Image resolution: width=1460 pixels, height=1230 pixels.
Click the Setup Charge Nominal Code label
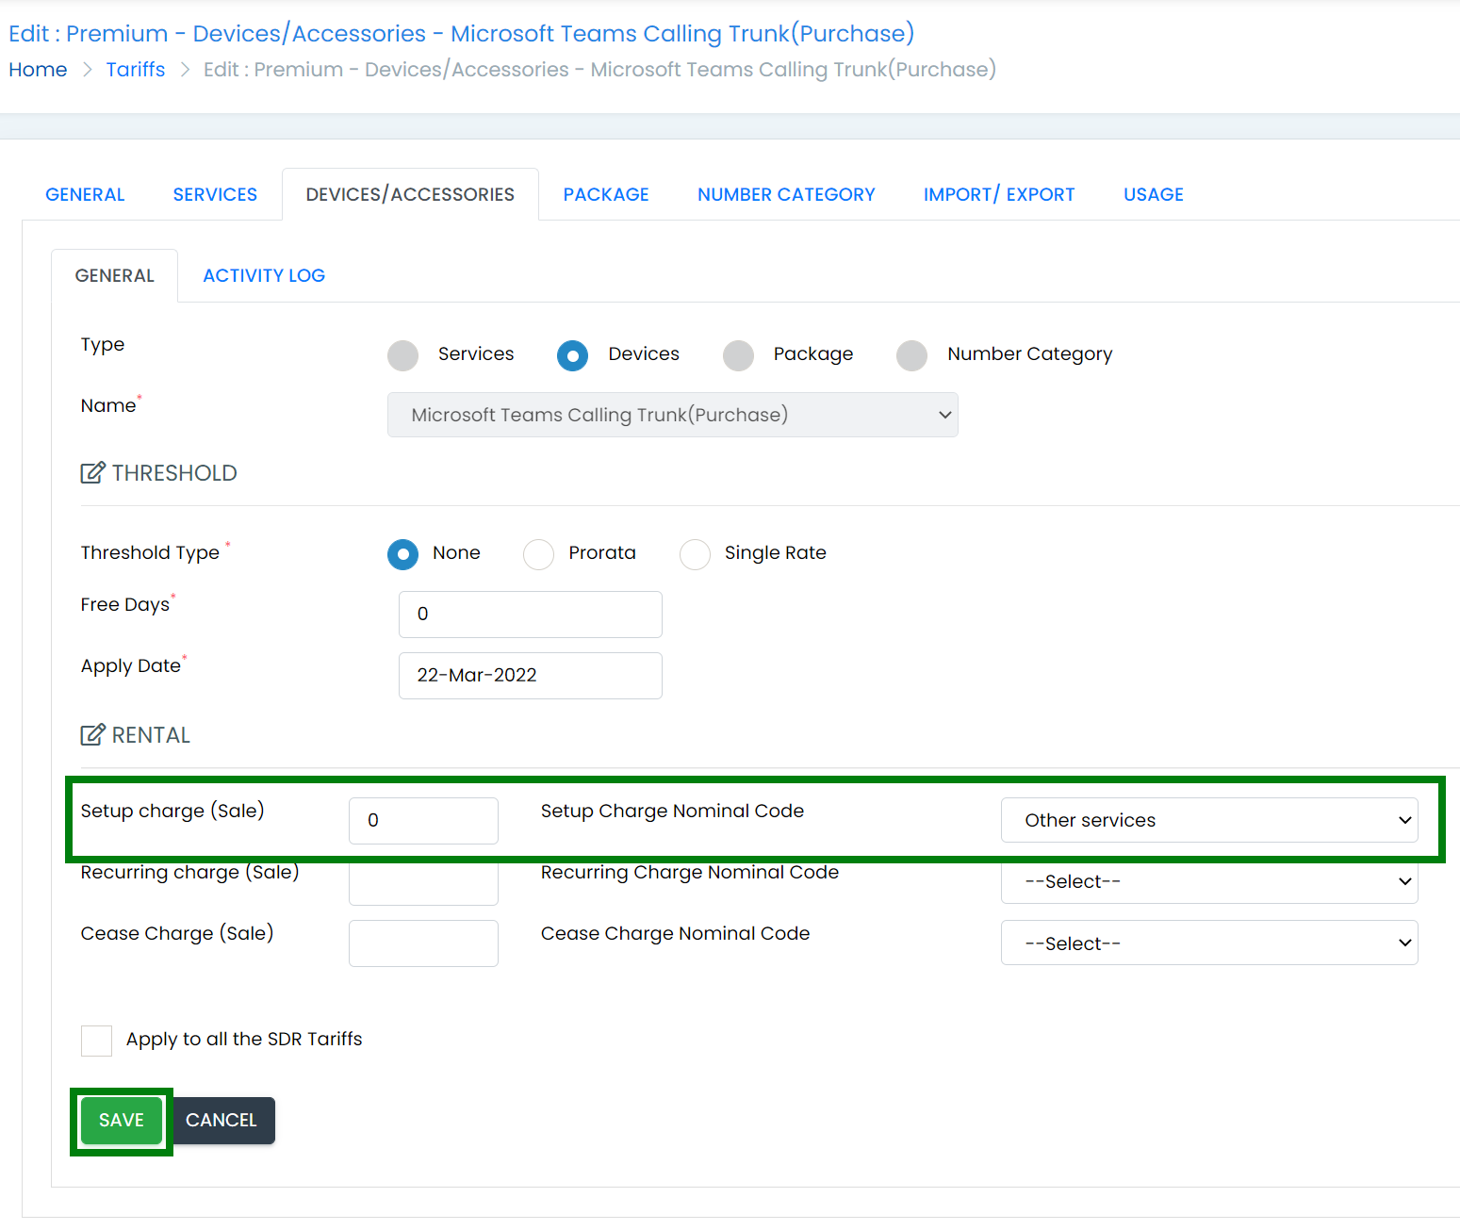coord(672,811)
